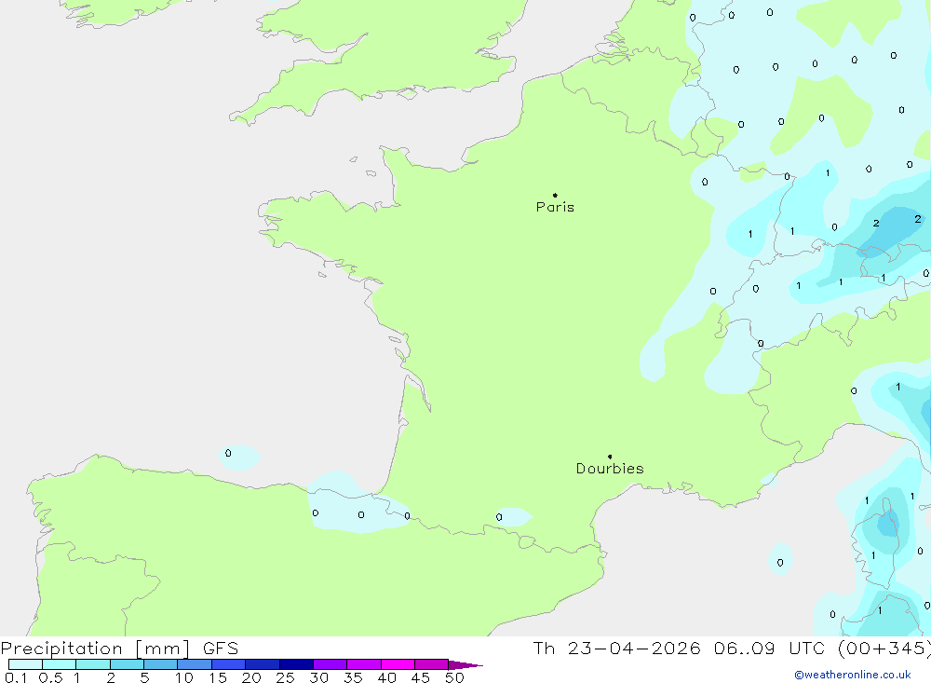This screenshot has height=683, width=931.
Task: Click the forecast date 23-04-2026 text
Action: [x=629, y=649]
